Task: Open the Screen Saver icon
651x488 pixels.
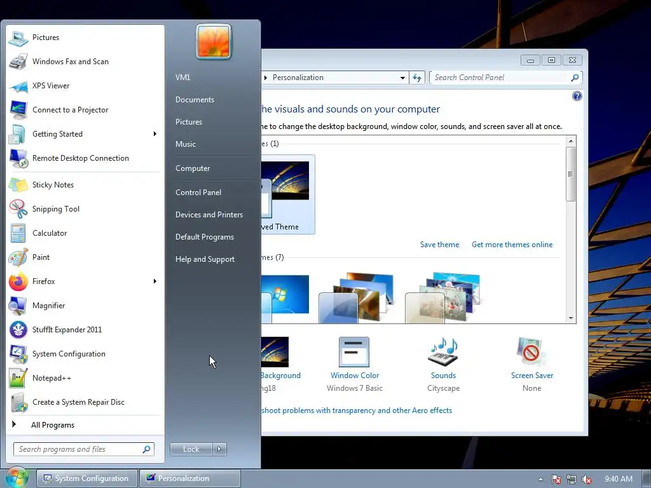Action: tap(531, 352)
